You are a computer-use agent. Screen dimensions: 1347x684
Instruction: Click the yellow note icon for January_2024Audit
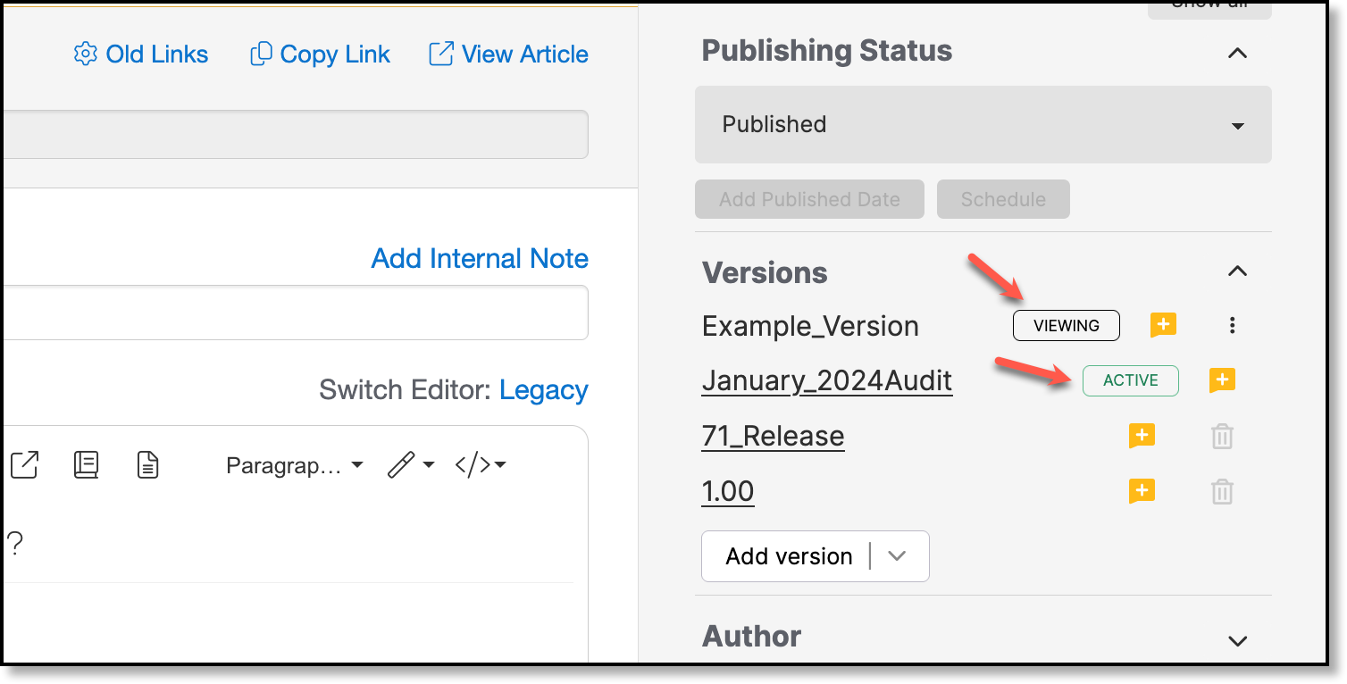[x=1222, y=380]
